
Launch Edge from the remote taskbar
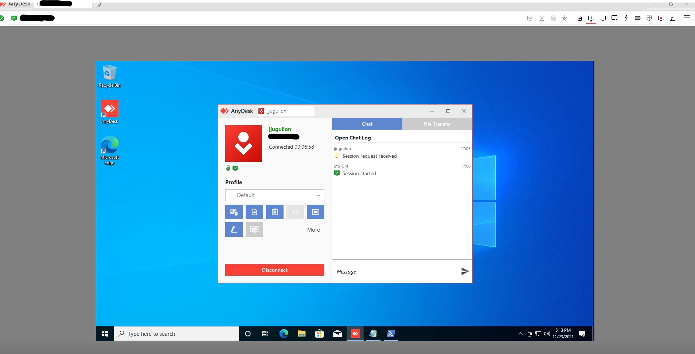coord(284,334)
